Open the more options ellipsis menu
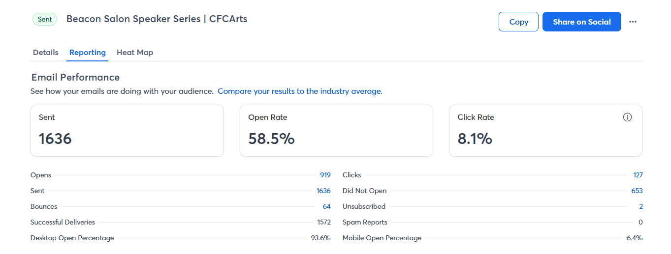Image resolution: width=671 pixels, height=254 pixels. coord(633,22)
